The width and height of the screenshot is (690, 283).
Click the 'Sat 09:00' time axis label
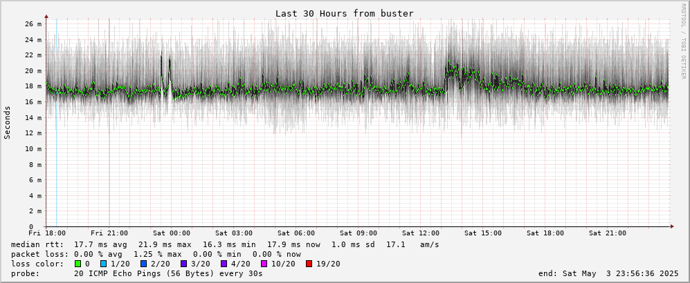(358, 233)
